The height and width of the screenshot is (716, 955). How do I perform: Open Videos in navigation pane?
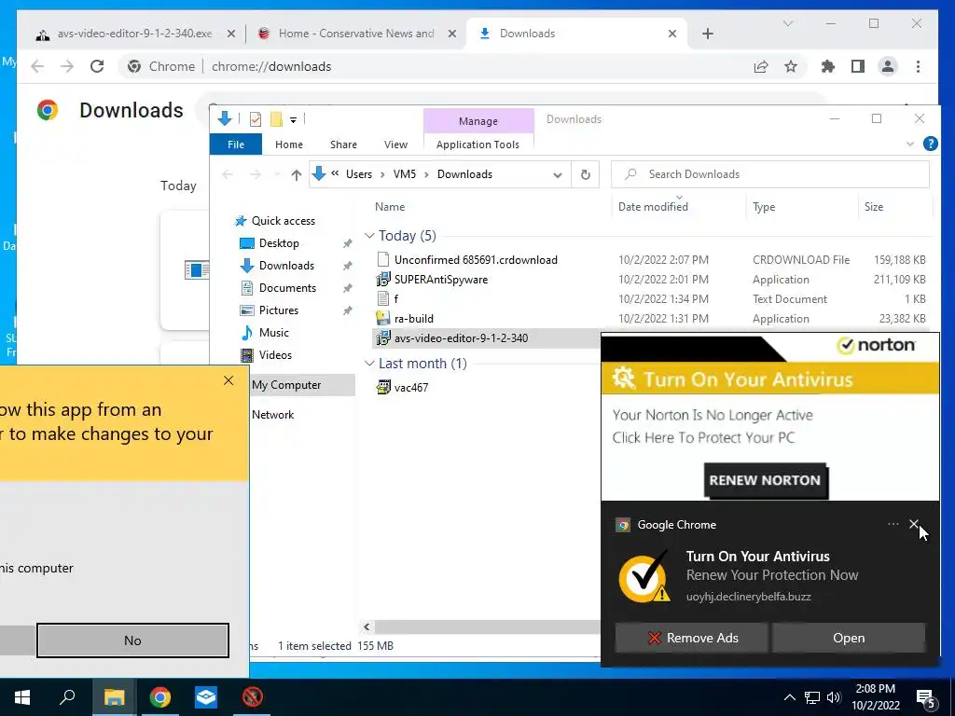(x=275, y=355)
